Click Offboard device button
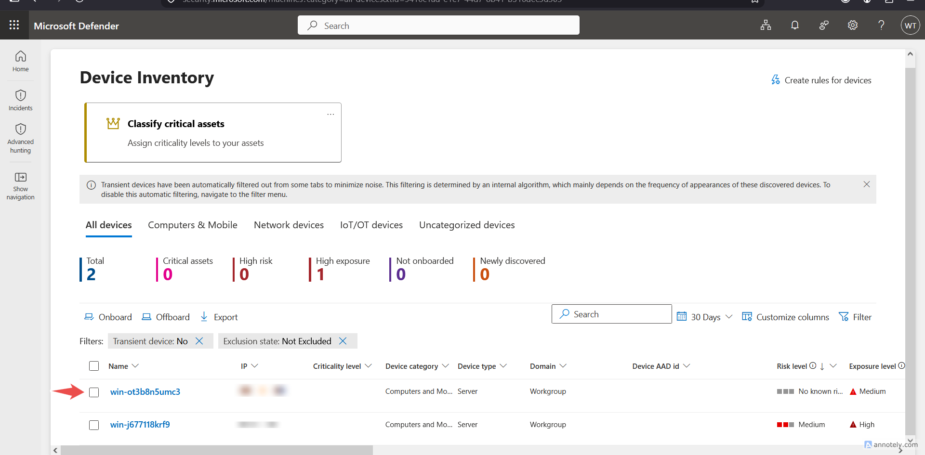Viewport: 925px width, 455px height. [x=166, y=317]
